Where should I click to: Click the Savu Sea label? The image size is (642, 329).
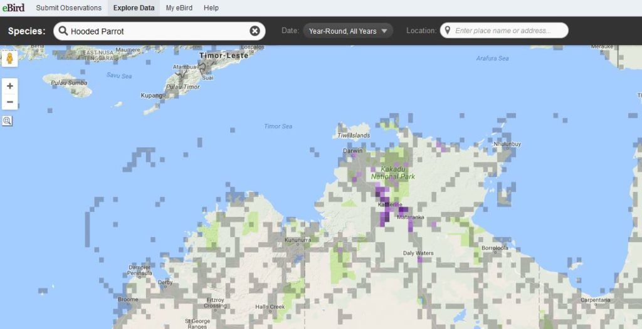coord(119,76)
